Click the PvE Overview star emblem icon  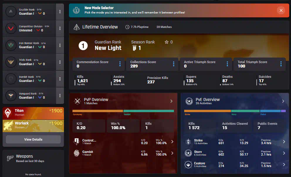[x=189, y=101]
